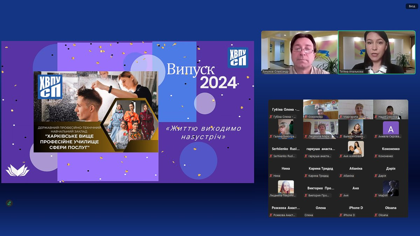Image resolution: width=420 pixels, height=236 pixels.
Task: Select Людмила Марк… video thumbnail
Action: click(x=321, y=129)
